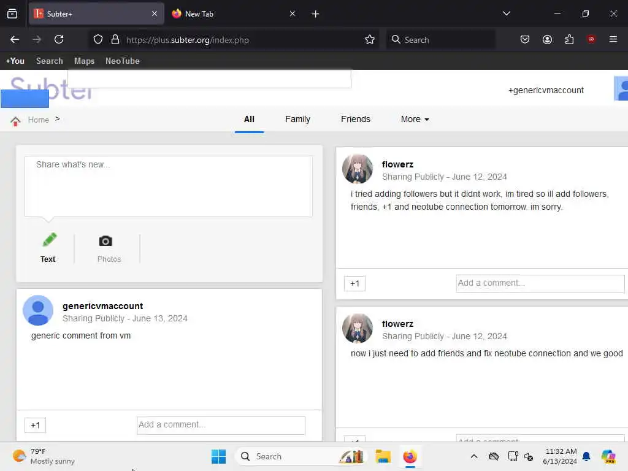Open NeoTube in the top bar

123,61
